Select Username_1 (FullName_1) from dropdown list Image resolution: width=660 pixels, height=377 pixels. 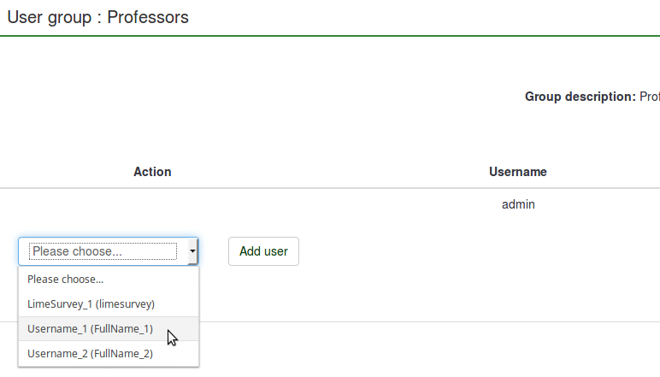(x=90, y=329)
